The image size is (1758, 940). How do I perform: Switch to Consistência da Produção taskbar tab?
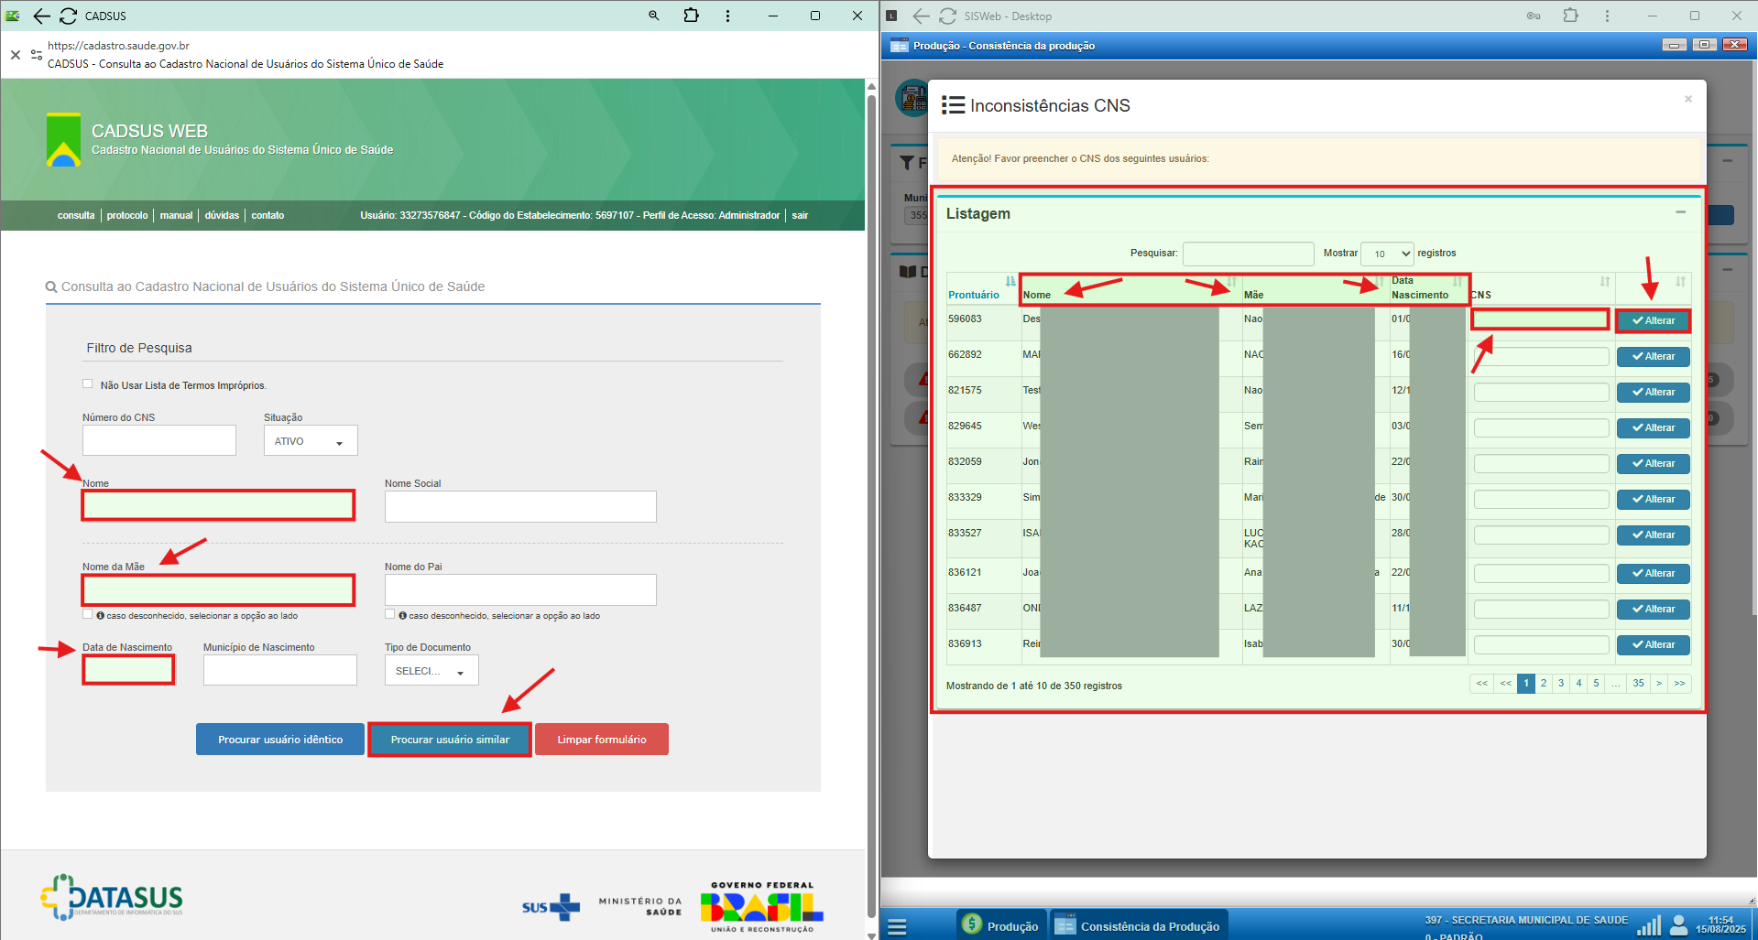pos(1139,926)
